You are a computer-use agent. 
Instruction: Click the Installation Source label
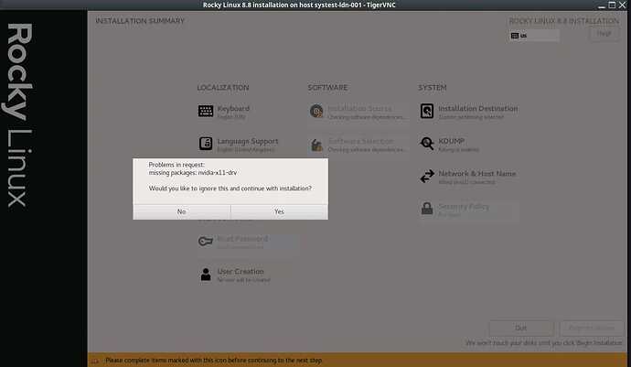pos(359,108)
